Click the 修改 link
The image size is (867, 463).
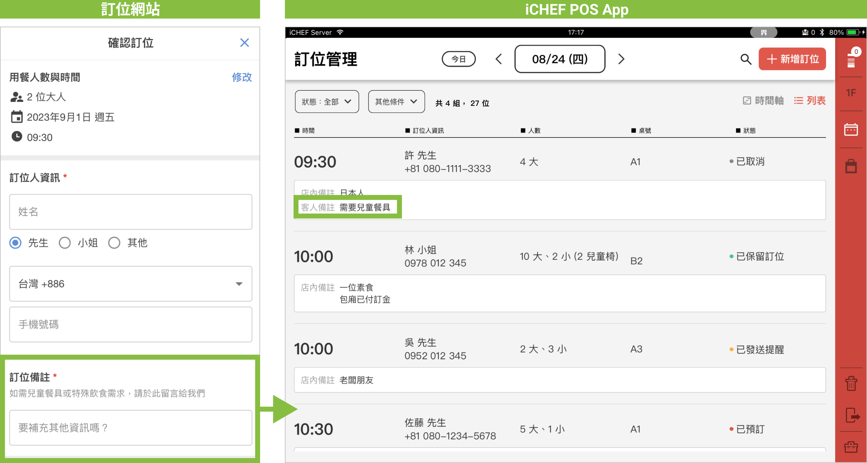click(242, 77)
